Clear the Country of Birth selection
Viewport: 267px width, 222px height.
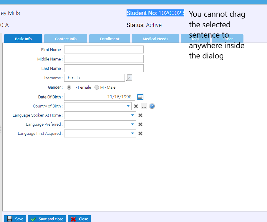point(136,106)
